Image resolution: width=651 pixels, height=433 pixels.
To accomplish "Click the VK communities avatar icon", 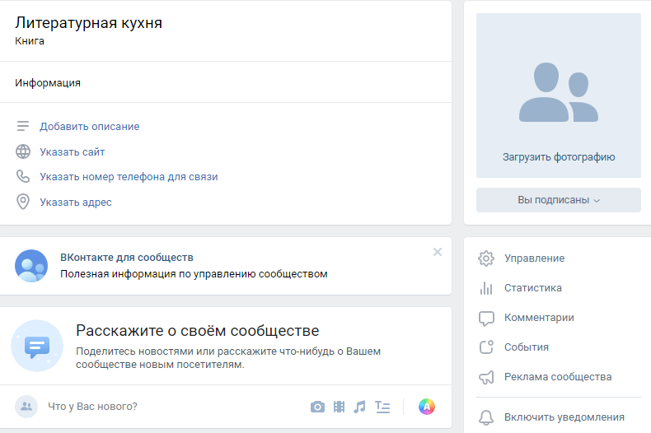I will coord(31,266).
